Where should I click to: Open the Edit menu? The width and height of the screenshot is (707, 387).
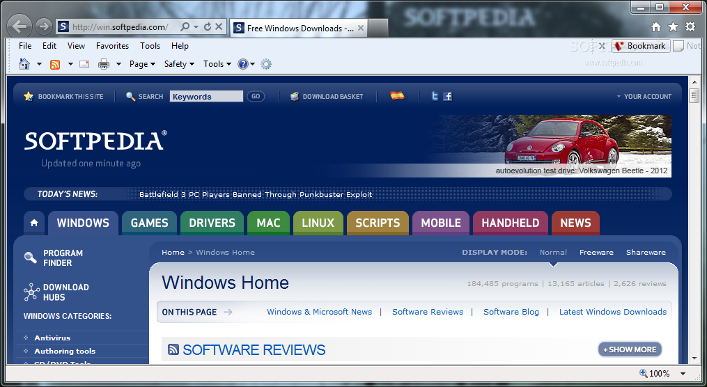(49, 46)
